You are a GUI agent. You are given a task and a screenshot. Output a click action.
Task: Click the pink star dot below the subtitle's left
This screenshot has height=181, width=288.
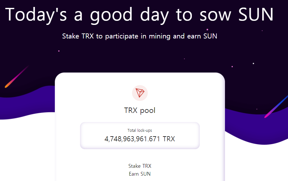tap(59, 51)
